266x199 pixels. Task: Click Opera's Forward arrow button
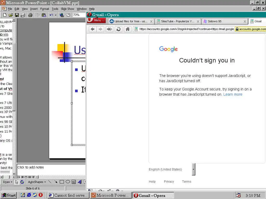coord(101,29)
